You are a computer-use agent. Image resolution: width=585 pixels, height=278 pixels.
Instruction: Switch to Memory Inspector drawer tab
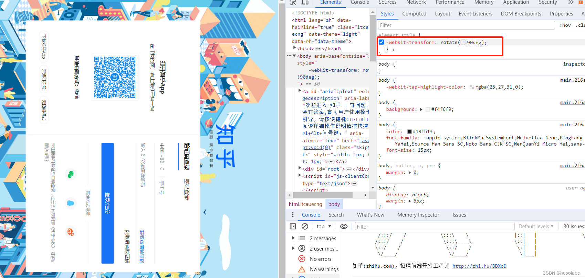(x=418, y=215)
